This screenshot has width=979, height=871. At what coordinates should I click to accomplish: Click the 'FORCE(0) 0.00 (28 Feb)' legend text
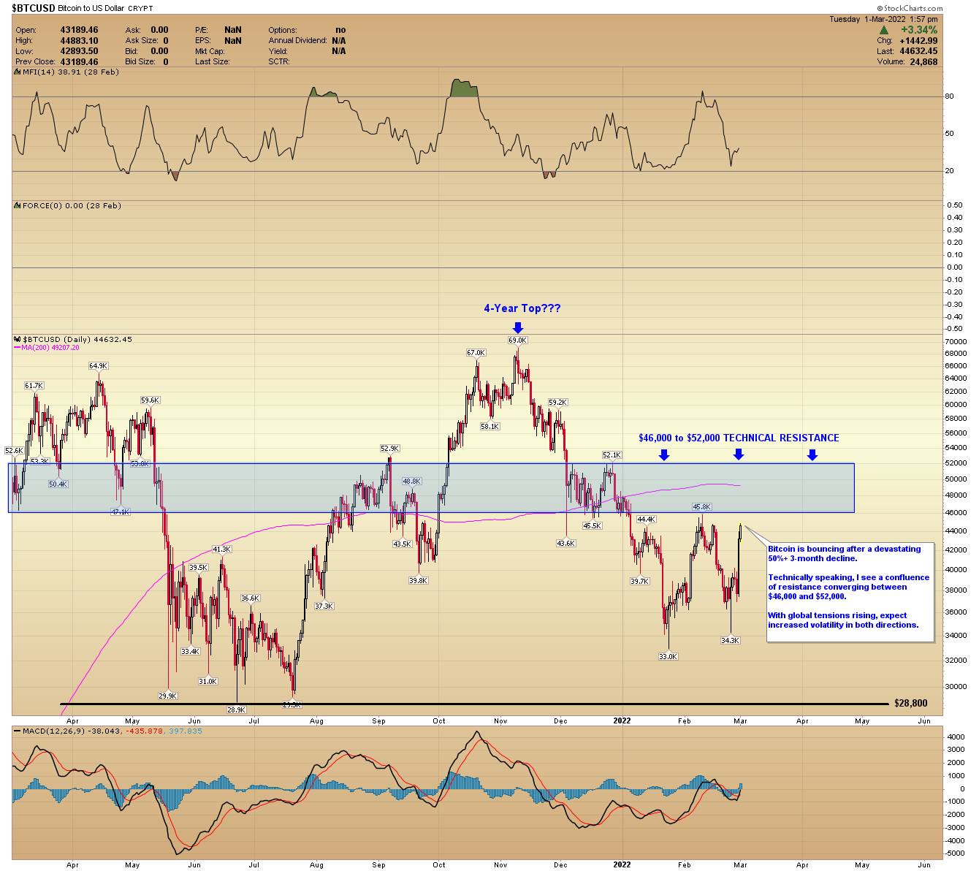tap(72, 205)
